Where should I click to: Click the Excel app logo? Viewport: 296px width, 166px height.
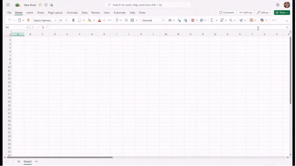[x=18, y=5]
